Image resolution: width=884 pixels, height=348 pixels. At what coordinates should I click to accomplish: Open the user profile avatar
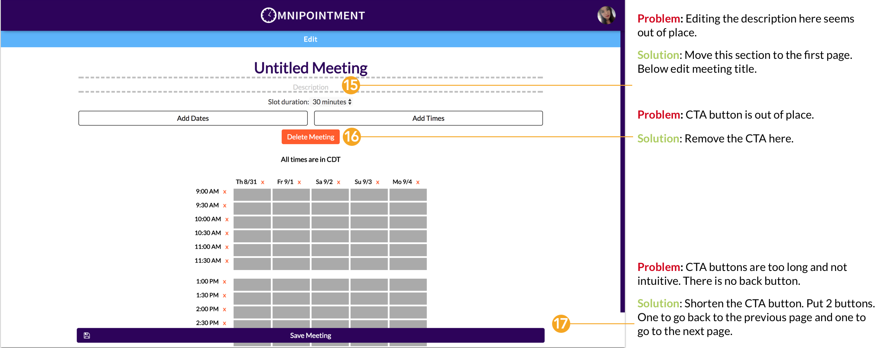click(x=606, y=15)
